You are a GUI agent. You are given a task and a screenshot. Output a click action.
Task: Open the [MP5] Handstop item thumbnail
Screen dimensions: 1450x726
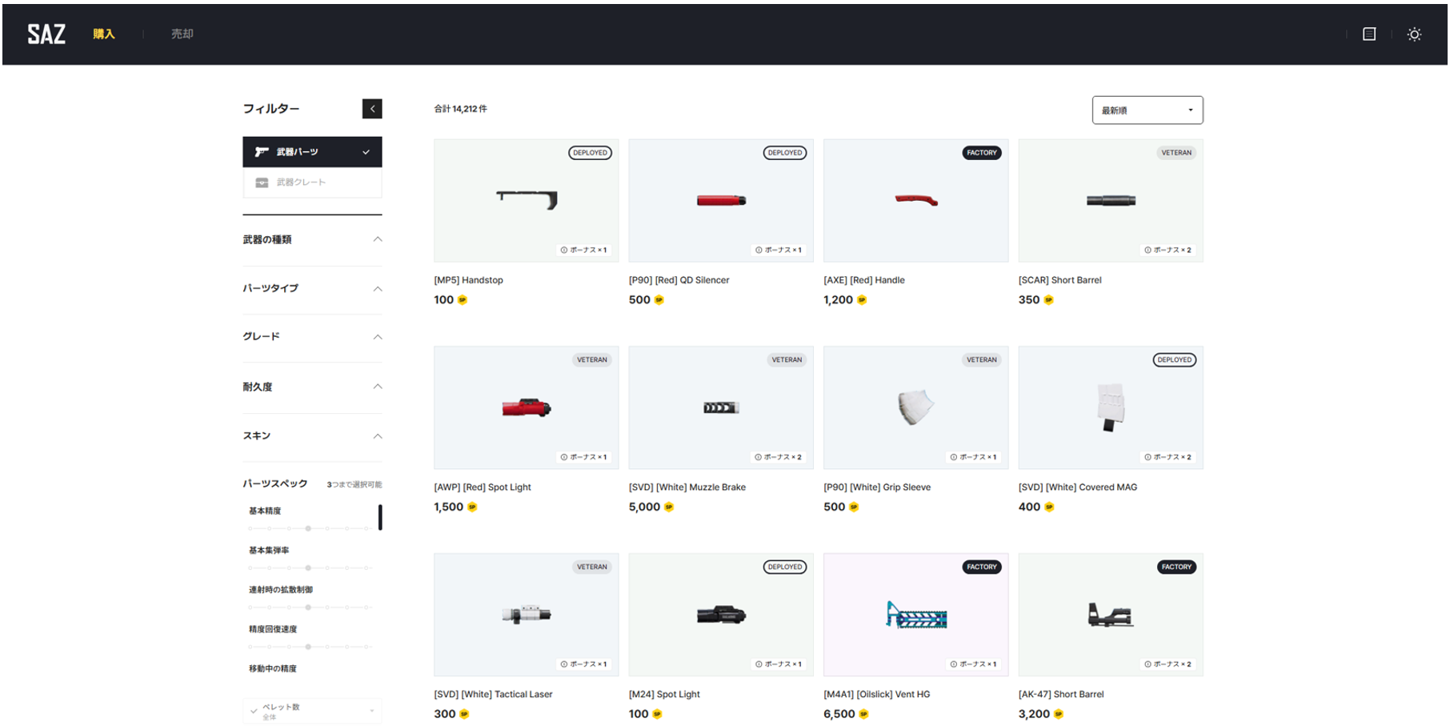tap(526, 200)
